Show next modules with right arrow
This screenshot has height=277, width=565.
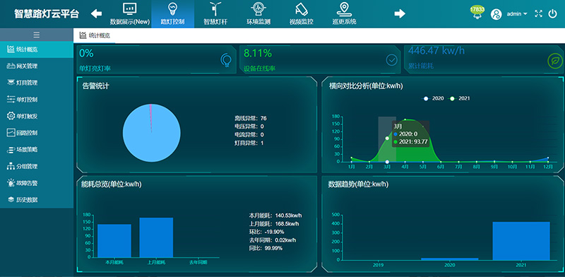tap(400, 13)
